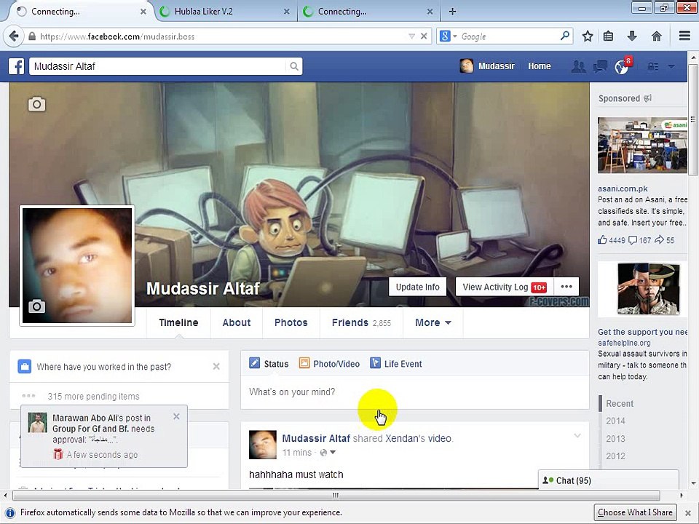Open the downloads arrow icon
Viewport: 699px width, 524px height.
pyautogui.click(x=632, y=36)
